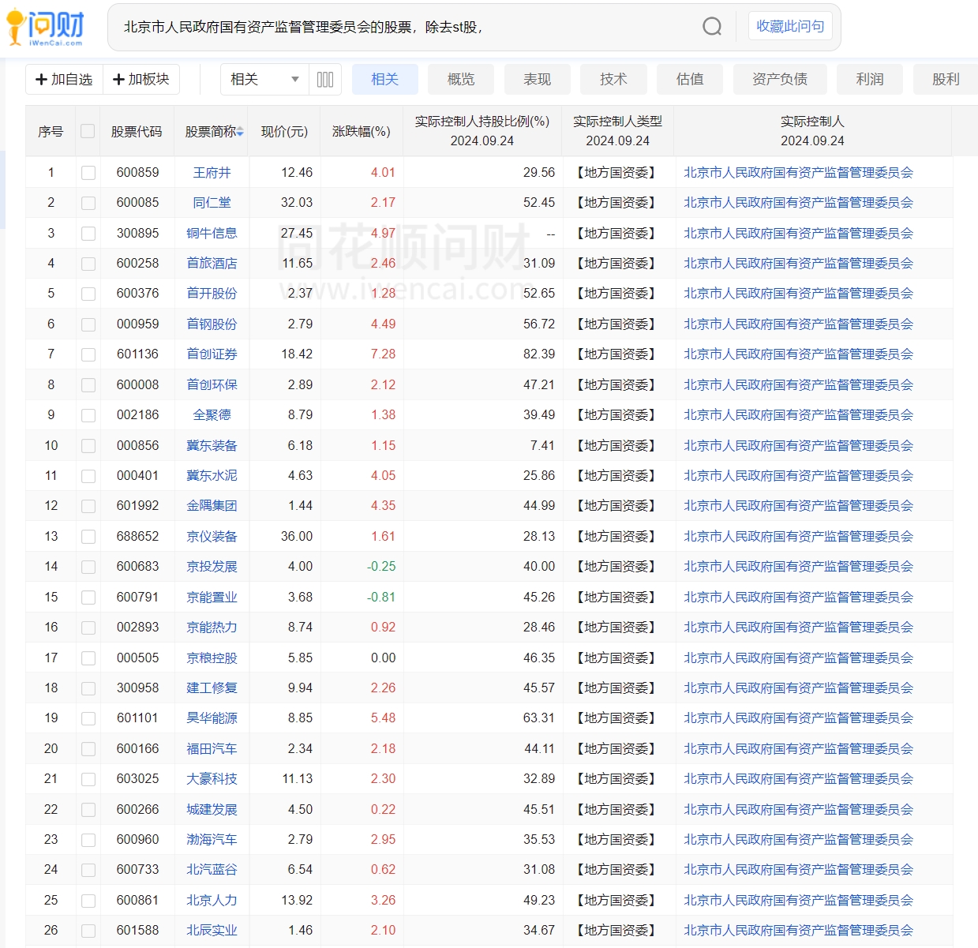Switch to the 利润 tab
978x948 pixels.
[x=870, y=80]
